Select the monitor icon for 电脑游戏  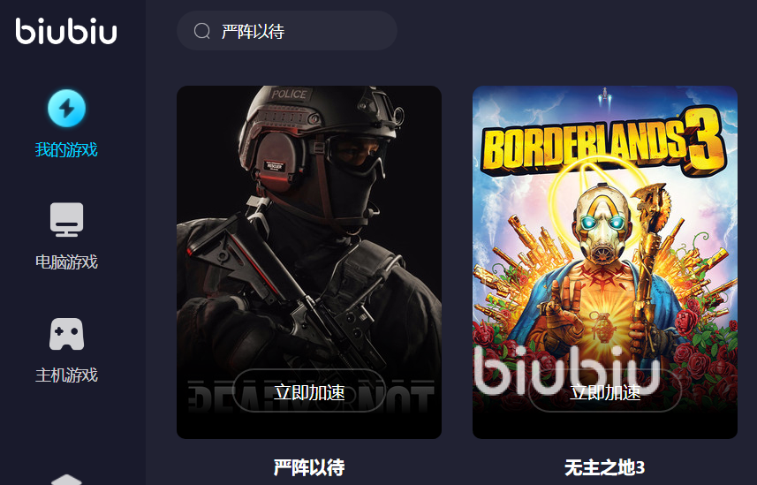pos(66,220)
